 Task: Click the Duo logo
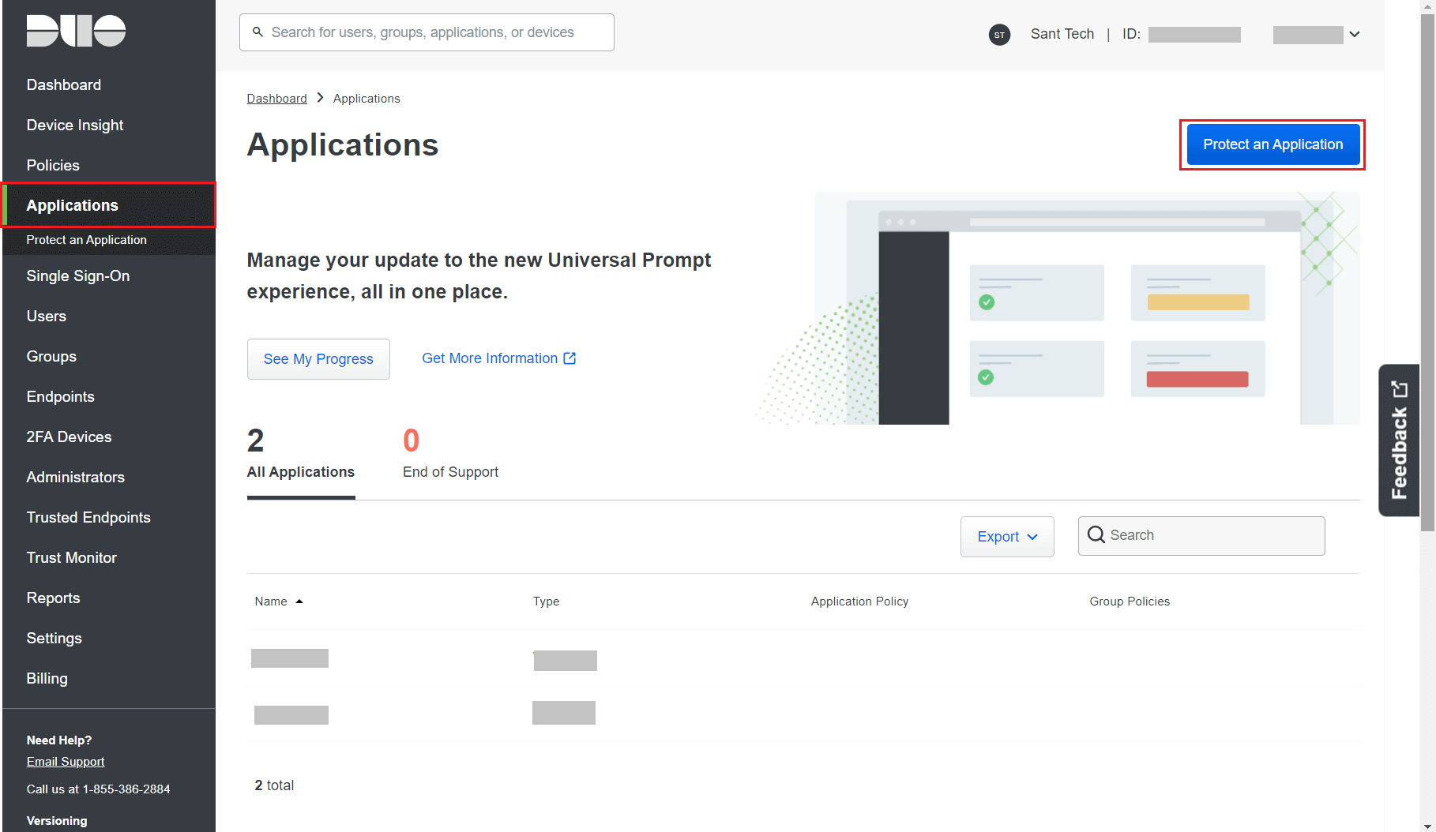pyautogui.click(x=75, y=30)
